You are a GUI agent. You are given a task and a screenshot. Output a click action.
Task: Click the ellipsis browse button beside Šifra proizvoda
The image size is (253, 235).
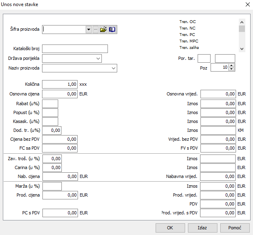[x=96, y=30]
